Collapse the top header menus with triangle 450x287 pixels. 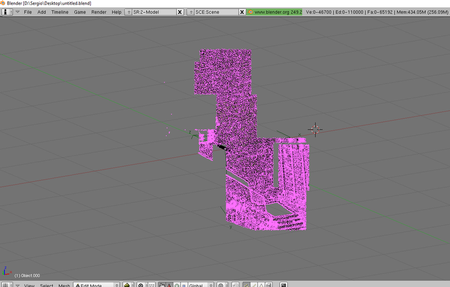[17, 12]
